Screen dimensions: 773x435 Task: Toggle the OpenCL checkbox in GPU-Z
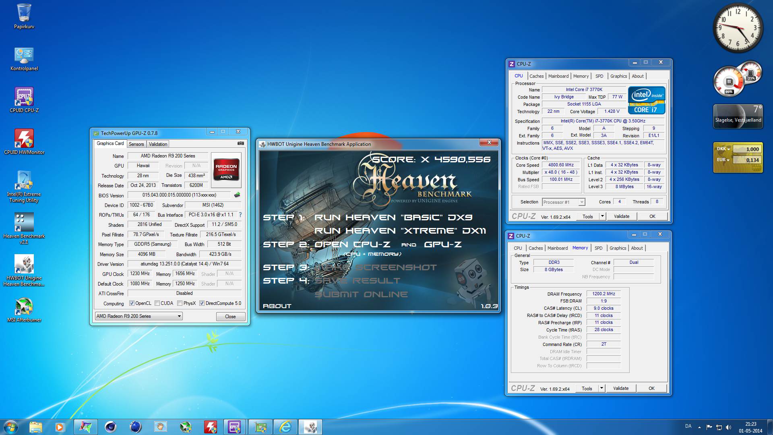132,303
